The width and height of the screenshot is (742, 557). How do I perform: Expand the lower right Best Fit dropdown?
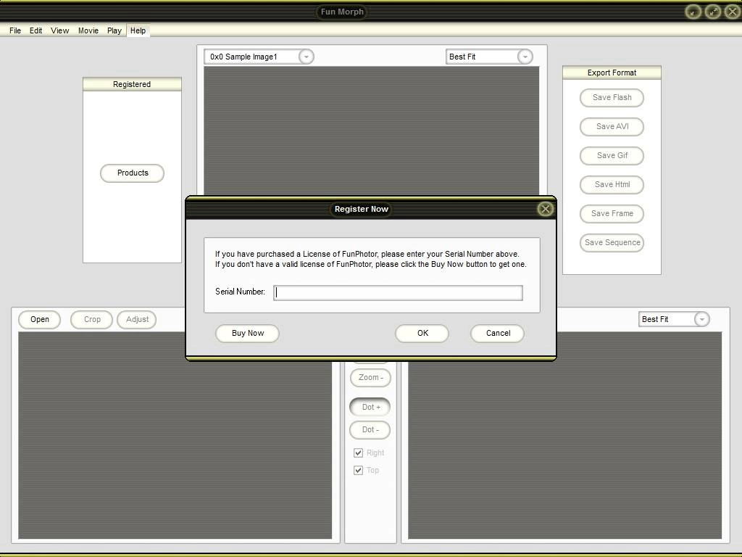coord(701,319)
